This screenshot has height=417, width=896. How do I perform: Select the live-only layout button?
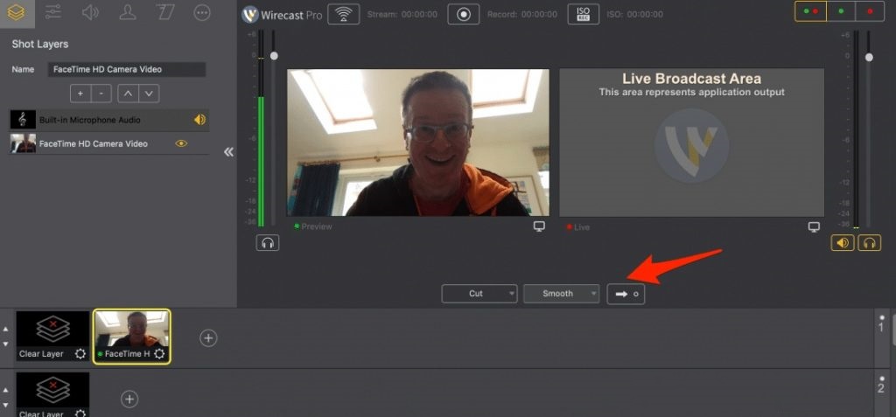(x=870, y=10)
